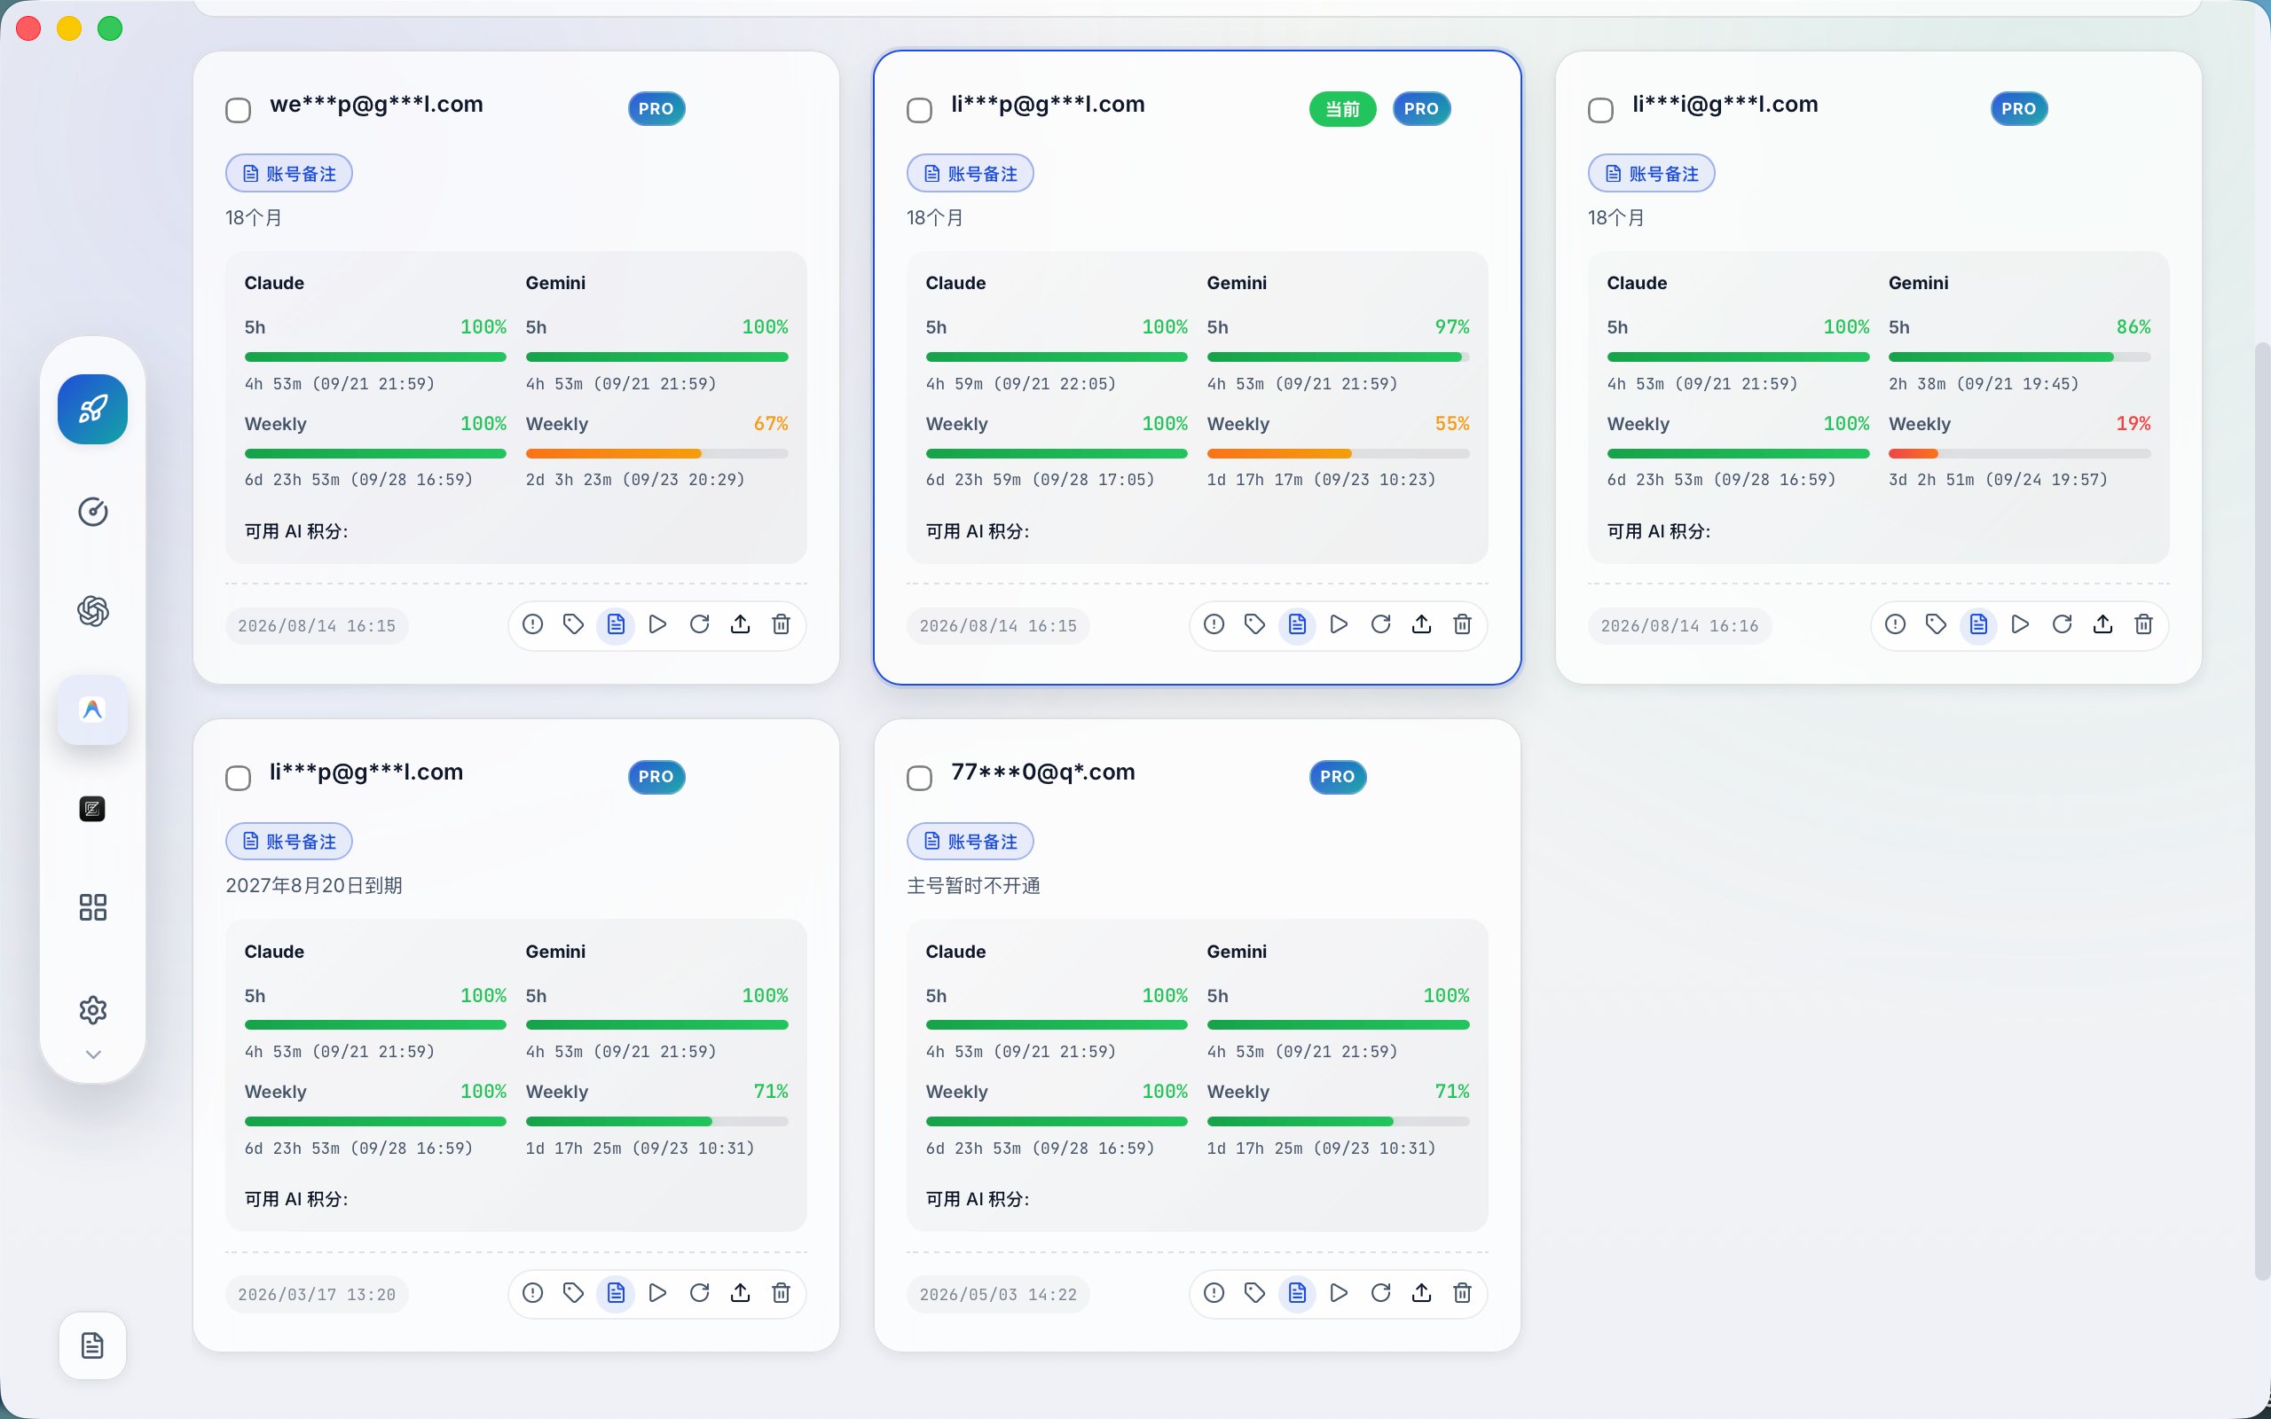The image size is (2271, 1419).
Task: Open the black square app sidebar icon
Action: (92, 809)
